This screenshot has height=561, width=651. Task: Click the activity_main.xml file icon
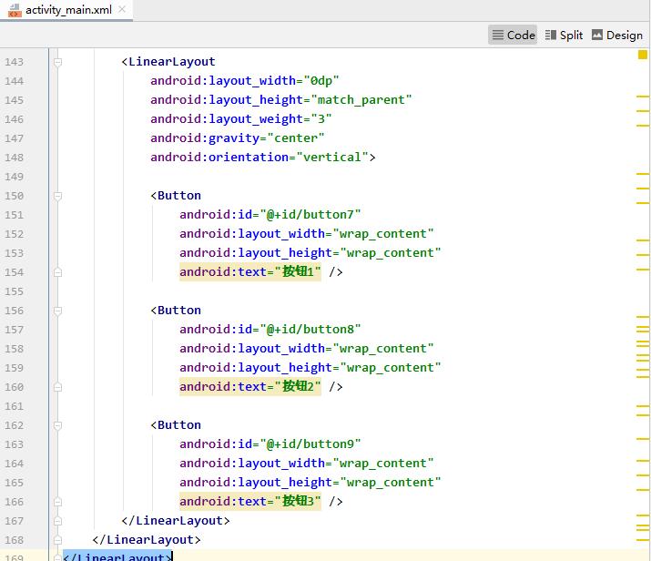tap(15, 10)
